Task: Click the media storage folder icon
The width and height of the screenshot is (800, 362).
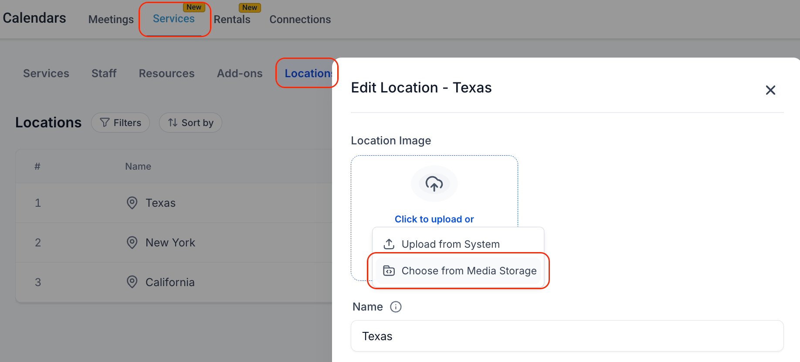Action: [389, 271]
